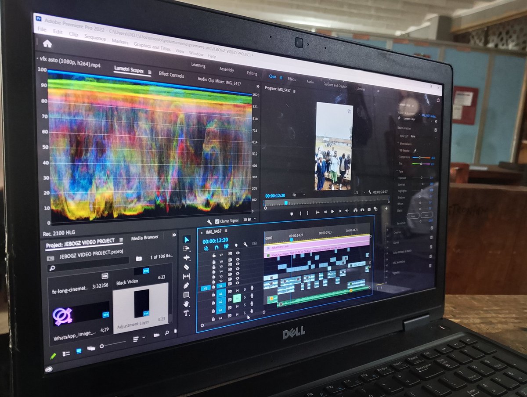Image resolution: width=527 pixels, height=397 pixels.
Task: Click the WB Selector eyedropper
Action: (415, 150)
